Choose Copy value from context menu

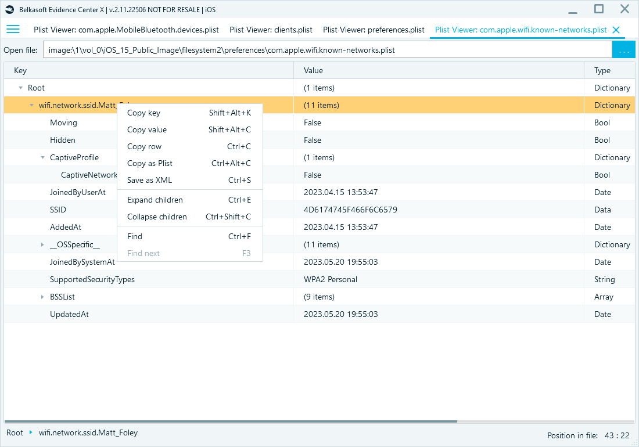(189, 129)
